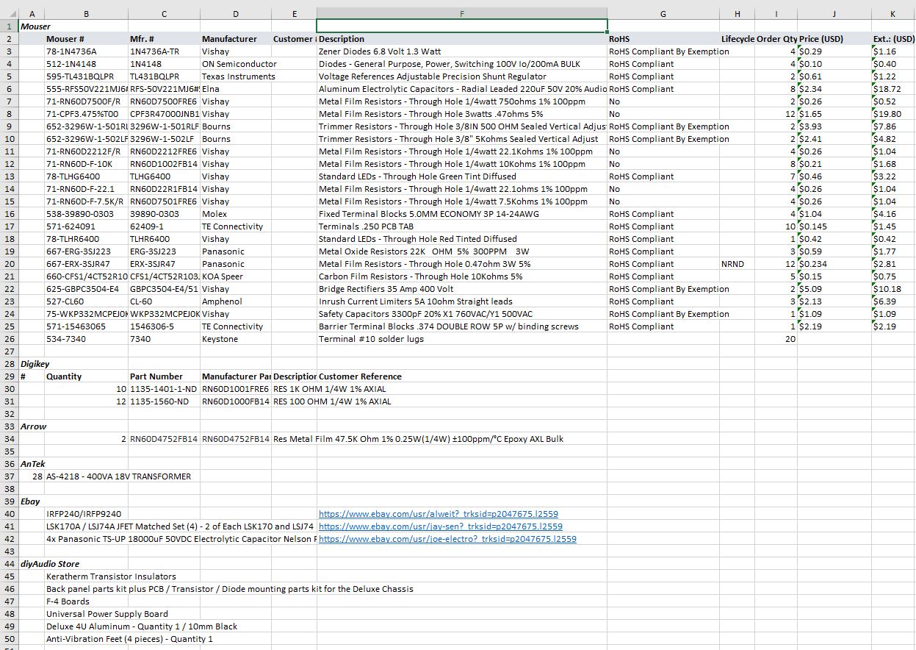This screenshot has width=916, height=650.
Task: Select the 'IRFP240/IRFP9240' cell
Action: (87, 514)
